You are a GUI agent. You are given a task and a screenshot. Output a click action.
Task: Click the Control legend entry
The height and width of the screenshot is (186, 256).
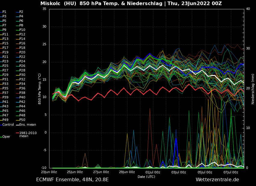tap(8, 124)
